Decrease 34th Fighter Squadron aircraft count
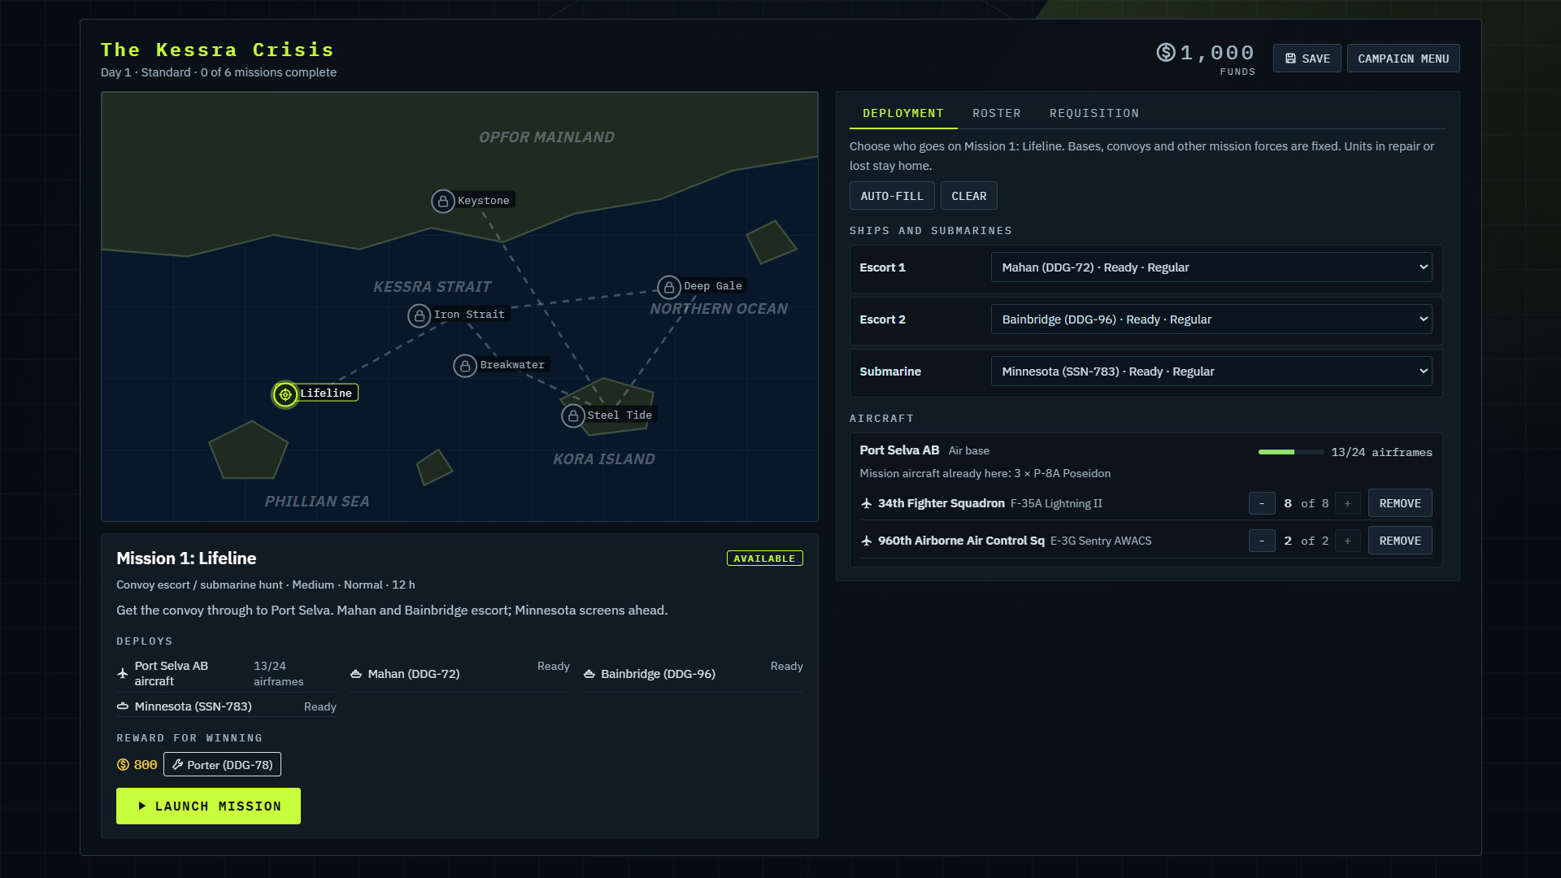Viewport: 1561px width, 878px height. 1262,504
